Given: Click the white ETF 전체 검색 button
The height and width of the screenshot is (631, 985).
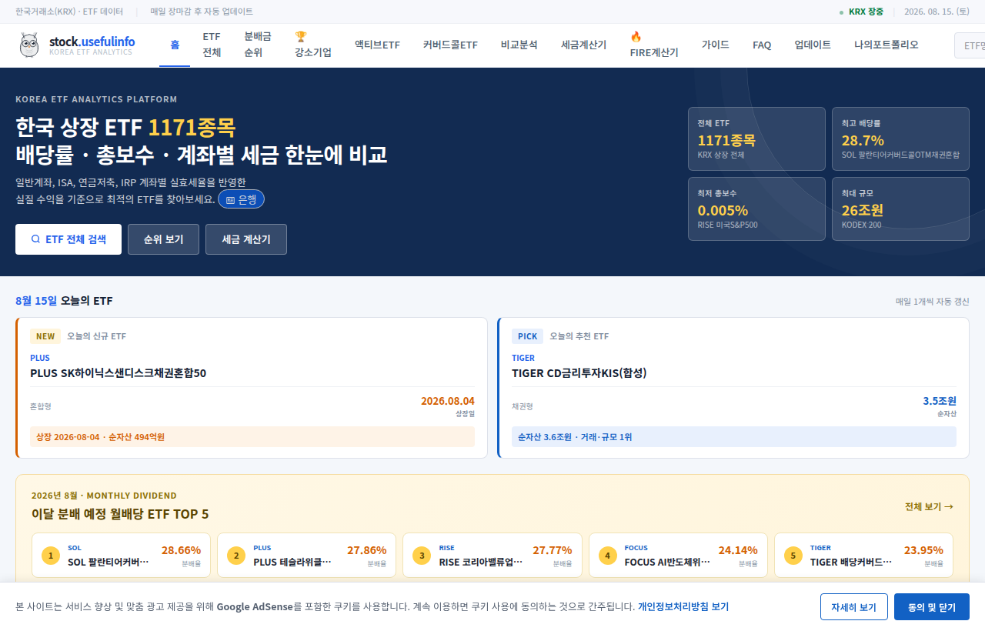Looking at the screenshot, I should tap(68, 239).
